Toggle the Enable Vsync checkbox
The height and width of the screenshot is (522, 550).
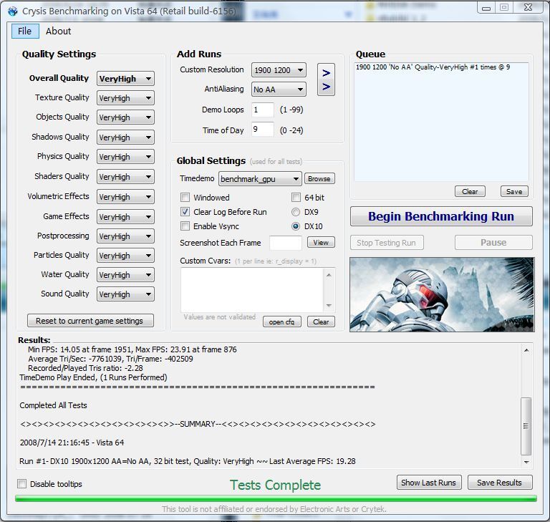(185, 226)
